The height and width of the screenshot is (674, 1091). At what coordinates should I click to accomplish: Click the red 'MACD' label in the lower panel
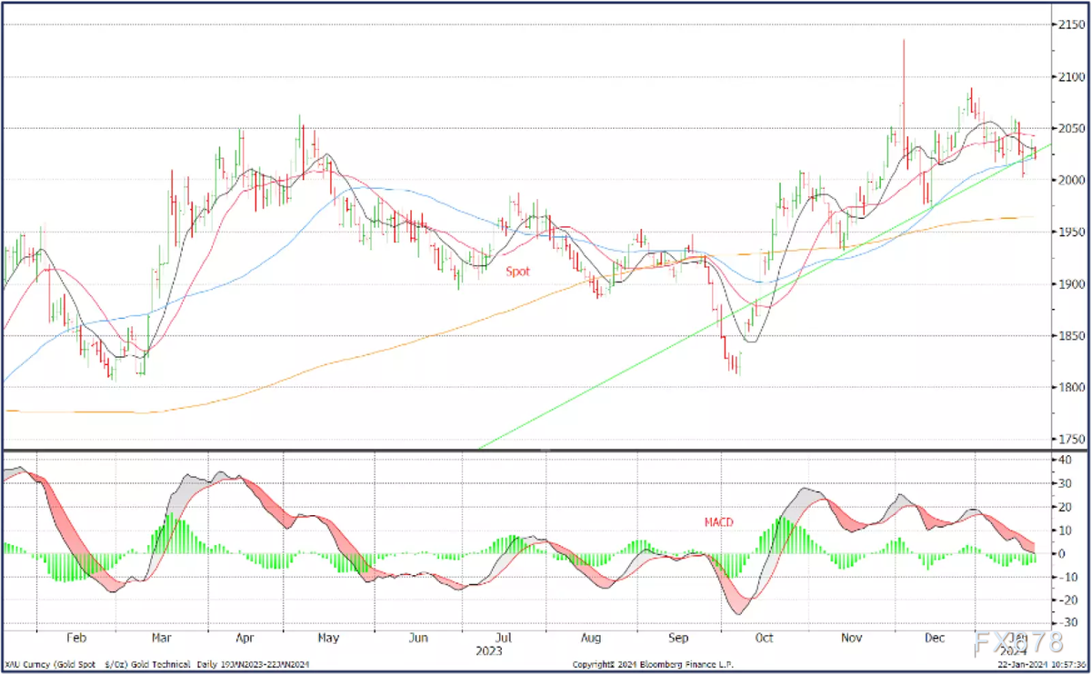[718, 522]
